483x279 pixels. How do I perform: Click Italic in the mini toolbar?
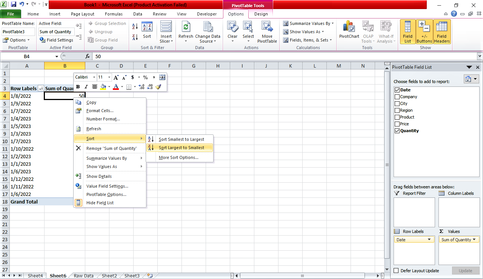86,87
